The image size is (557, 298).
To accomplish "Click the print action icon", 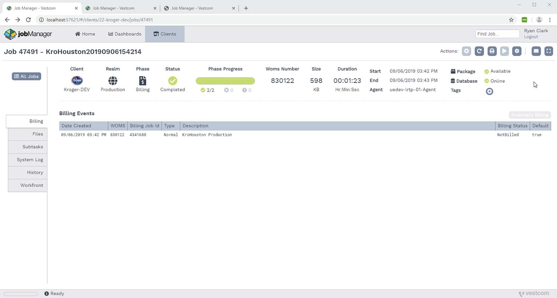I will coord(492,51).
